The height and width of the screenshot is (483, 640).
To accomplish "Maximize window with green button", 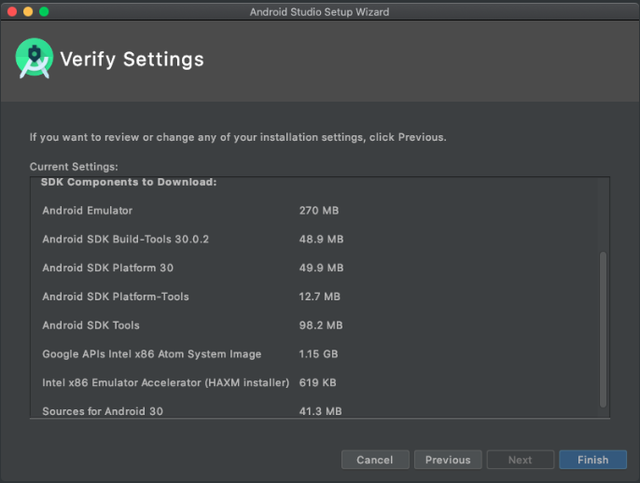I will click(x=44, y=11).
